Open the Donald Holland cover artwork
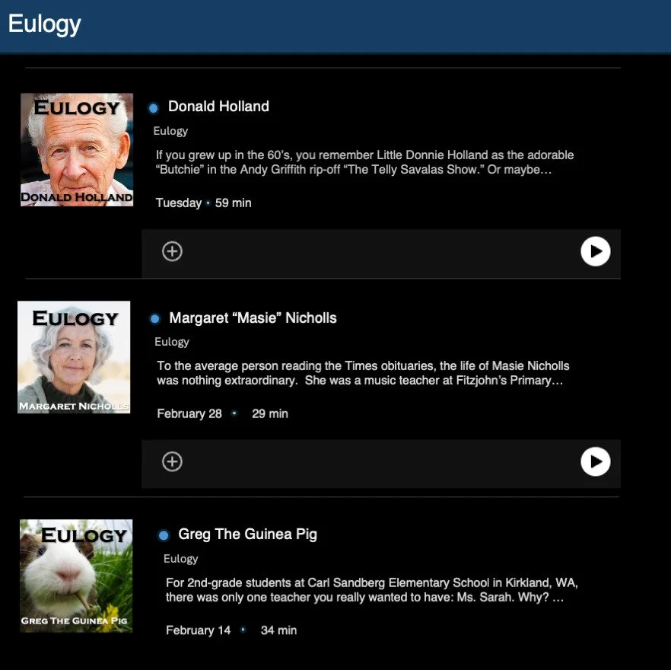671x670 pixels. tap(77, 149)
